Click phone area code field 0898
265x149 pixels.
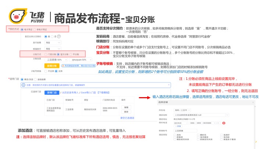click(199, 123)
